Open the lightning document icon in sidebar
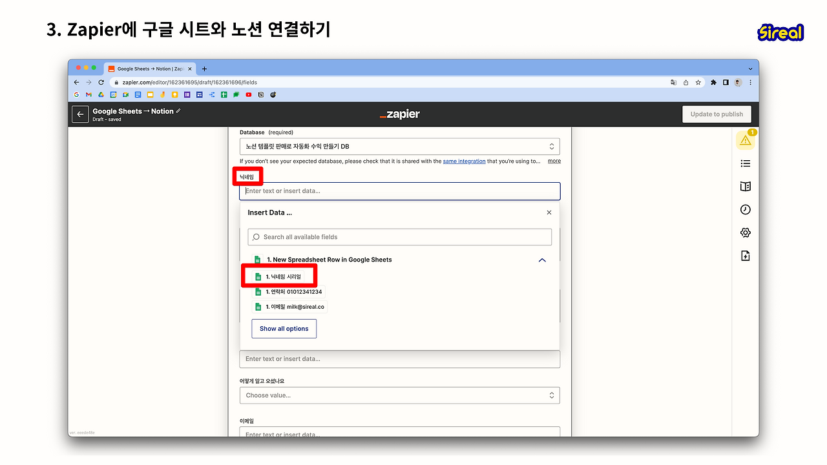 point(746,256)
